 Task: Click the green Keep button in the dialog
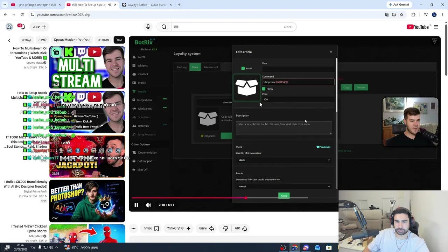[284, 196]
